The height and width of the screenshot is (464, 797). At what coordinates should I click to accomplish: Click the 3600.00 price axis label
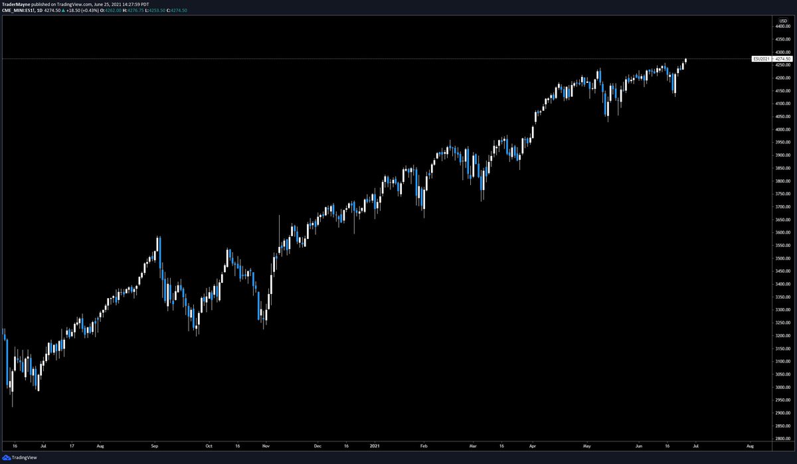click(782, 232)
